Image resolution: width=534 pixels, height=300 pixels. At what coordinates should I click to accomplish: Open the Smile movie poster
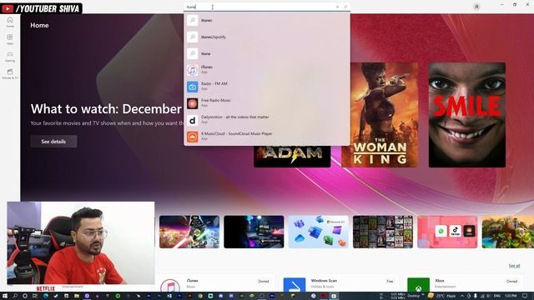click(467, 115)
